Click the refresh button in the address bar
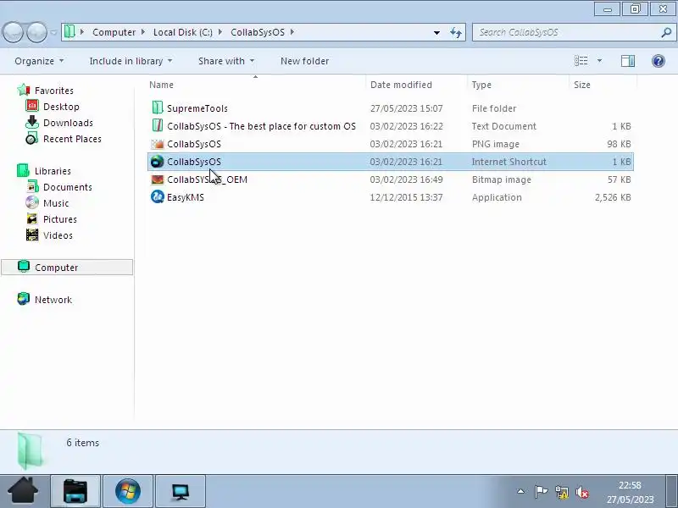The height and width of the screenshot is (508, 678). pyautogui.click(x=456, y=32)
